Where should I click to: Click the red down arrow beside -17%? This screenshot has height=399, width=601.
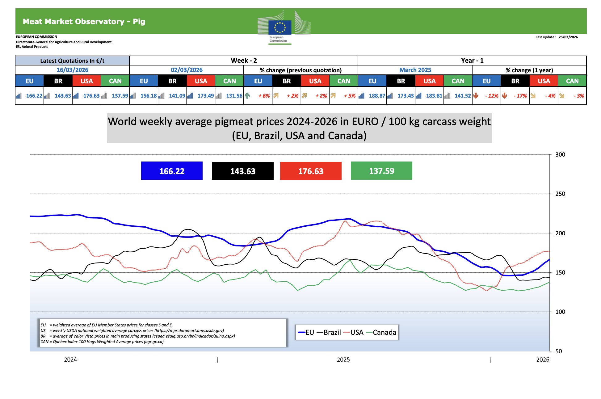(x=504, y=96)
